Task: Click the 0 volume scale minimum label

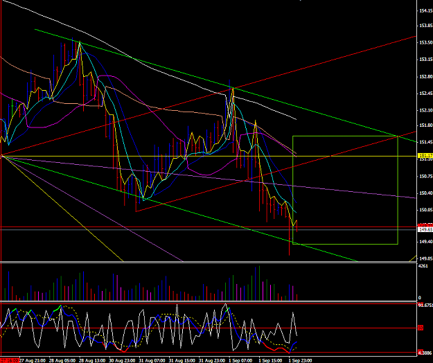Action: click(x=420, y=298)
